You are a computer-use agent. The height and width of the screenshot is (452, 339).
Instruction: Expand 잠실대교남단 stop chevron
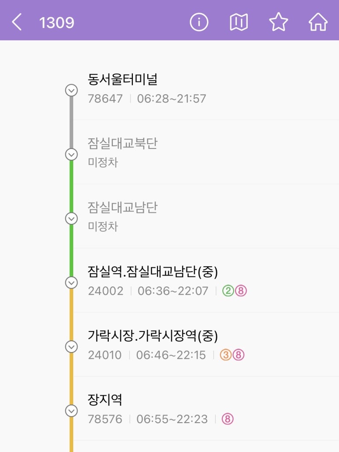(x=71, y=218)
